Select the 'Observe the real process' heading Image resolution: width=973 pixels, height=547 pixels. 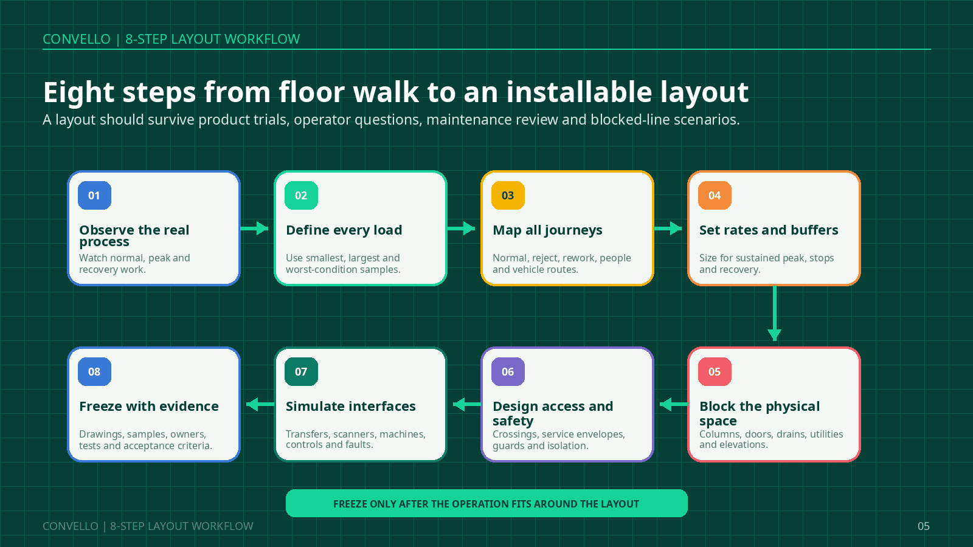tap(134, 236)
